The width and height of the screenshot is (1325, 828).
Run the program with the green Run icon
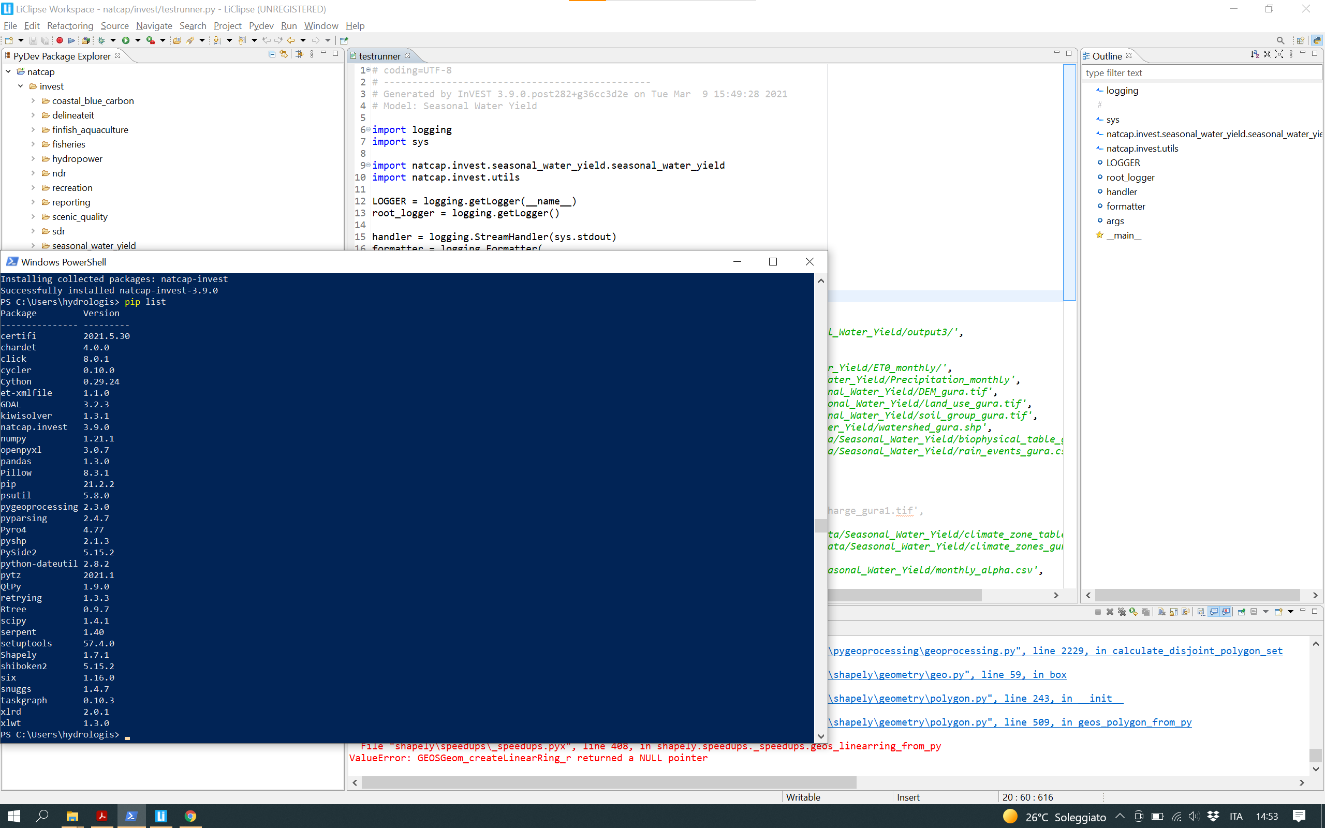(x=126, y=41)
